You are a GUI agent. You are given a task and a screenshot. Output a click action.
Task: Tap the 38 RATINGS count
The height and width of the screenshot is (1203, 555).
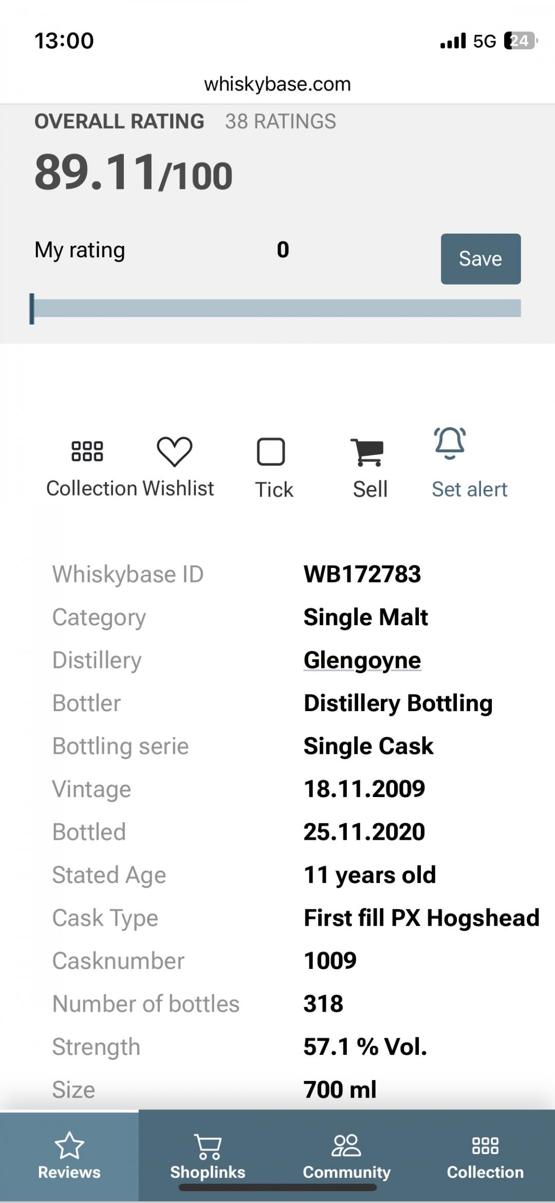[281, 121]
